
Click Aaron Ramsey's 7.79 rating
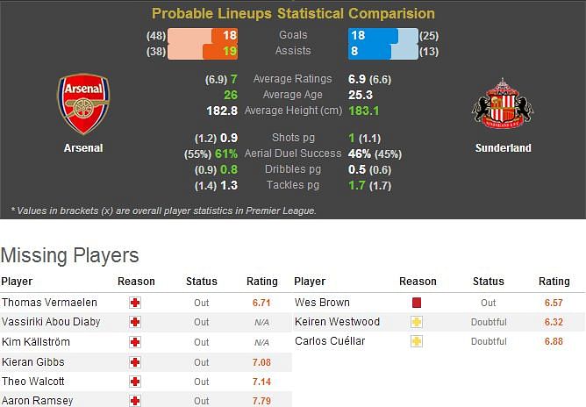pyautogui.click(x=261, y=401)
